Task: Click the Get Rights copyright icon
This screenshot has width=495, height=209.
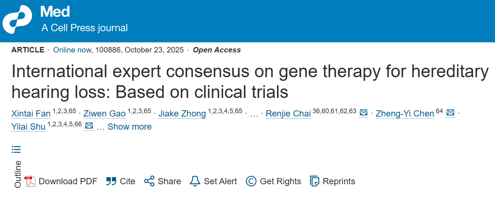Action: coord(251,181)
